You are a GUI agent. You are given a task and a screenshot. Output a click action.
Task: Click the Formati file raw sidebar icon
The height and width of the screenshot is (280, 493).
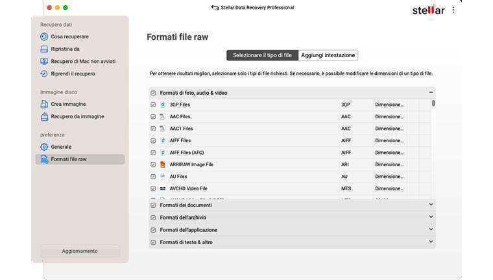[x=44, y=159]
